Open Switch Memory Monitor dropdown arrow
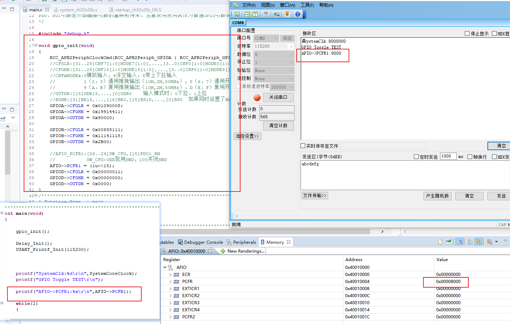Screen dimensions: 510x324 tap(496, 242)
